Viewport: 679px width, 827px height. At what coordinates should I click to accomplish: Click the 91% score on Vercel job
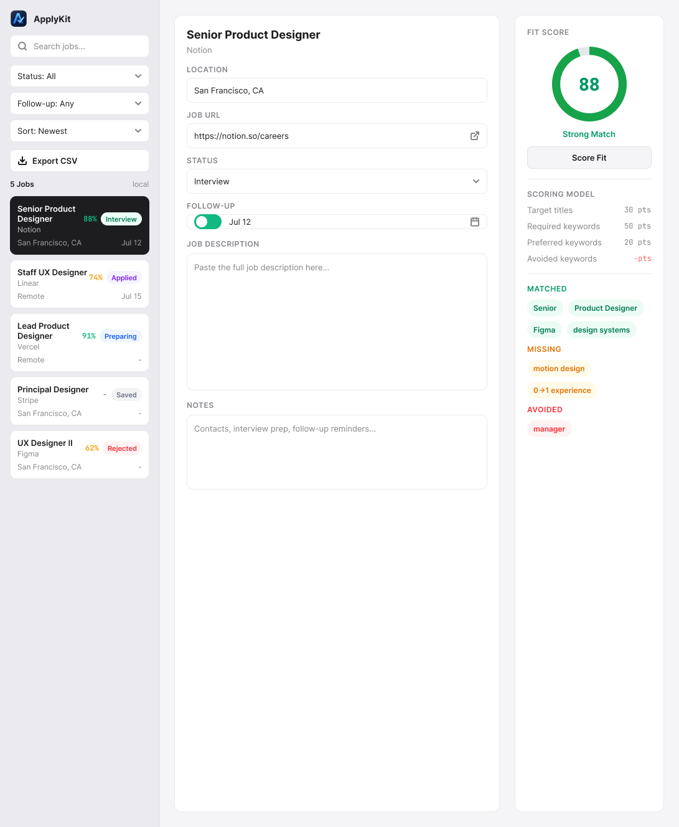coord(89,336)
